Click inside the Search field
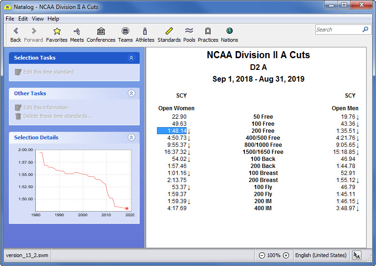The height and width of the screenshot is (266, 376). 338,30
